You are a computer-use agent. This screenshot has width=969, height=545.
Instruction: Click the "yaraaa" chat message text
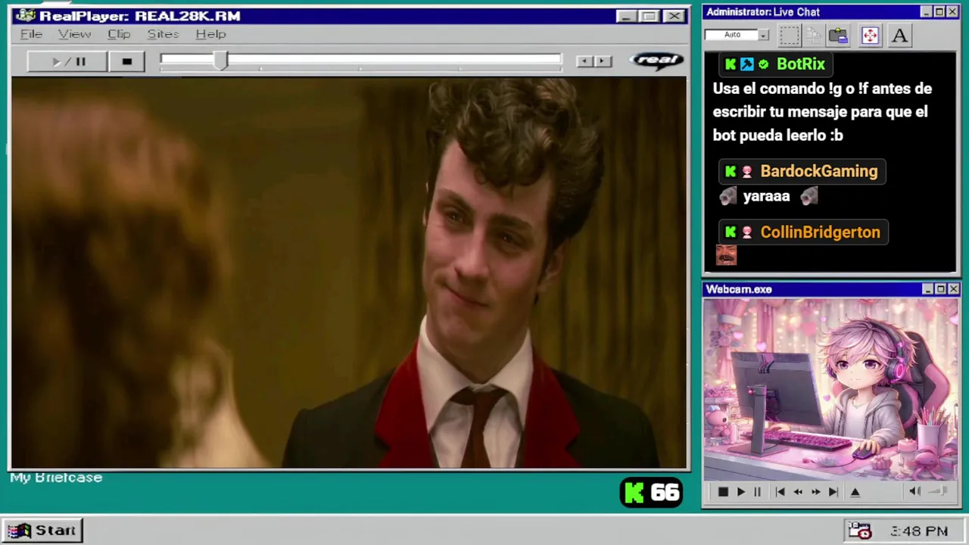click(766, 197)
